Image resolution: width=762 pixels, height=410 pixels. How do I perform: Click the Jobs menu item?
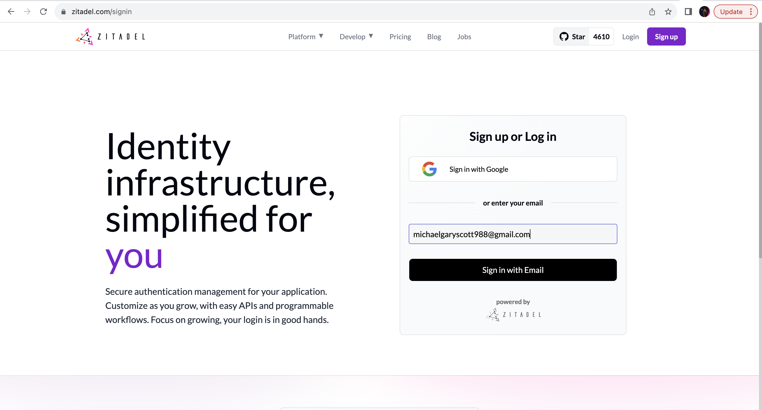[x=464, y=36]
